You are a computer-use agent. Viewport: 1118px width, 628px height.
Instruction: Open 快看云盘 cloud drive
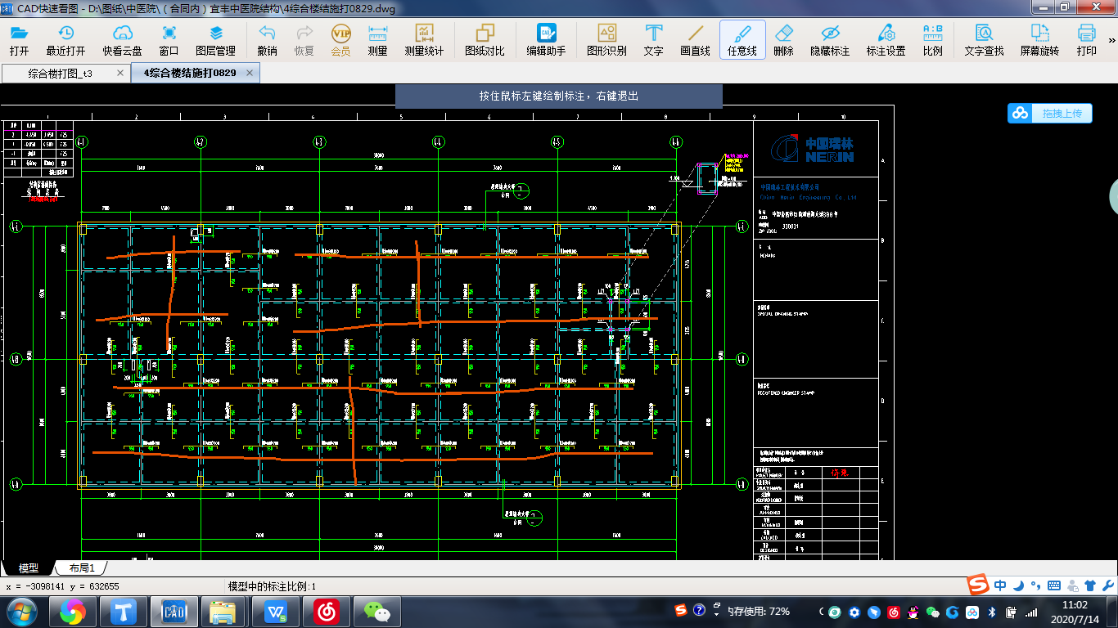[x=122, y=40]
